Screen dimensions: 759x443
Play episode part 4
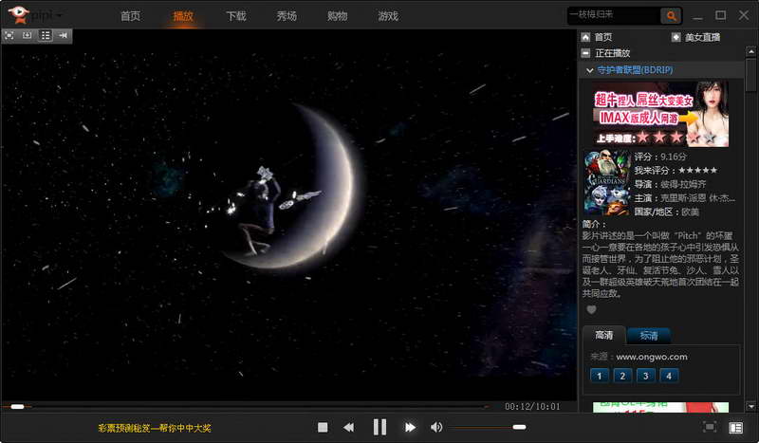669,376
